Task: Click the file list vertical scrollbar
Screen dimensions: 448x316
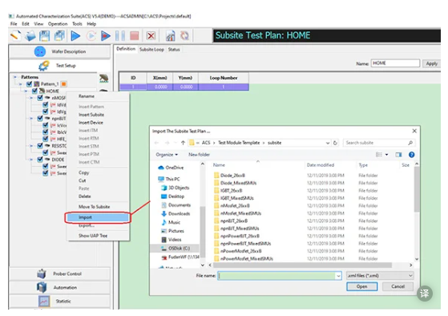Action: pos(417,212)
